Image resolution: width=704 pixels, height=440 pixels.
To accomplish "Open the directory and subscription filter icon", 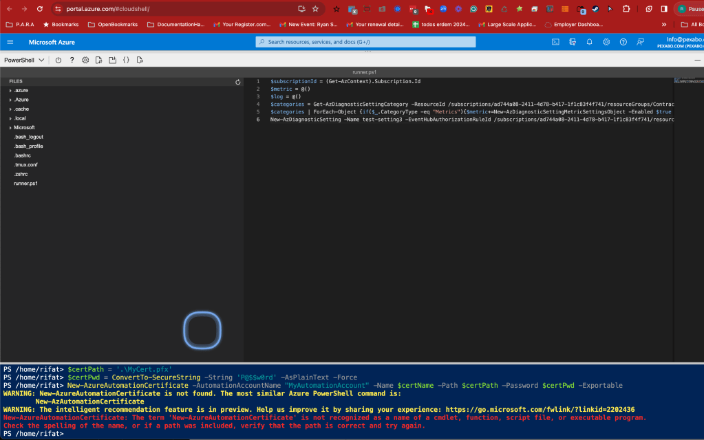I will coord(573,42).
